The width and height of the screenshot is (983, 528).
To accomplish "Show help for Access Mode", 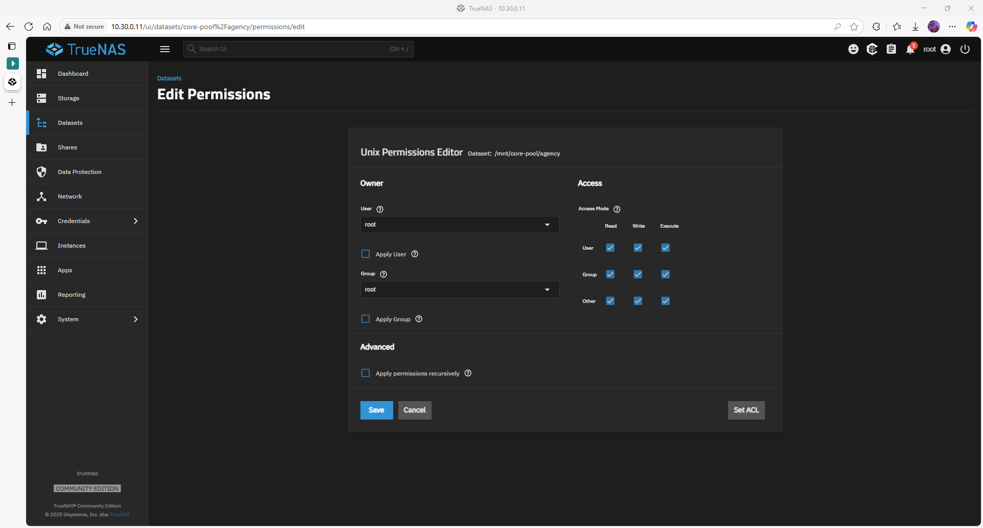I will tap(617, 209).
